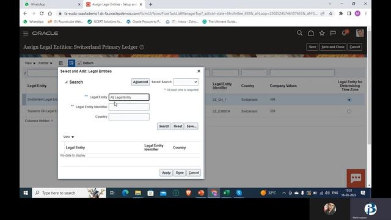Click Done in the dialog
The image size is (391, 220).
[180, 172]
